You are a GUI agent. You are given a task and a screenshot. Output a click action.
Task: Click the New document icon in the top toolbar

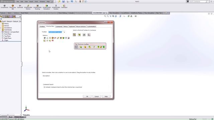point(55,1)
